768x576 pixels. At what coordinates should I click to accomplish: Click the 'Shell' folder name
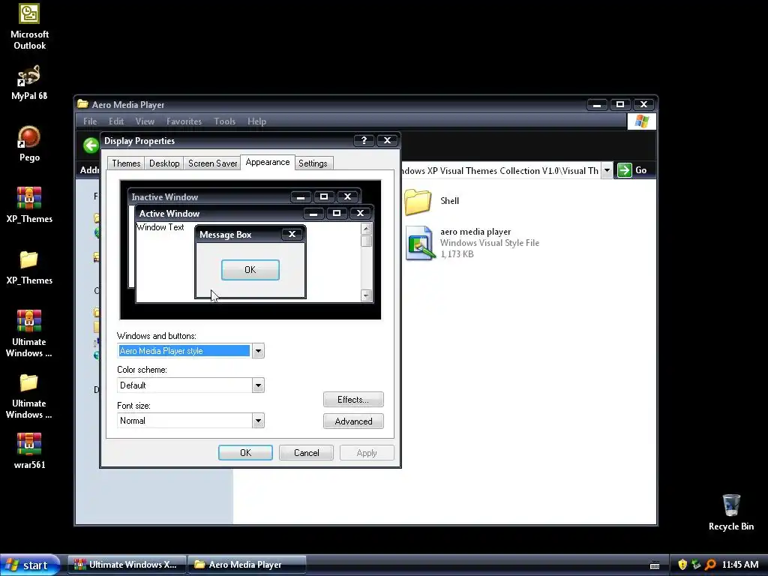click(449, 201)
